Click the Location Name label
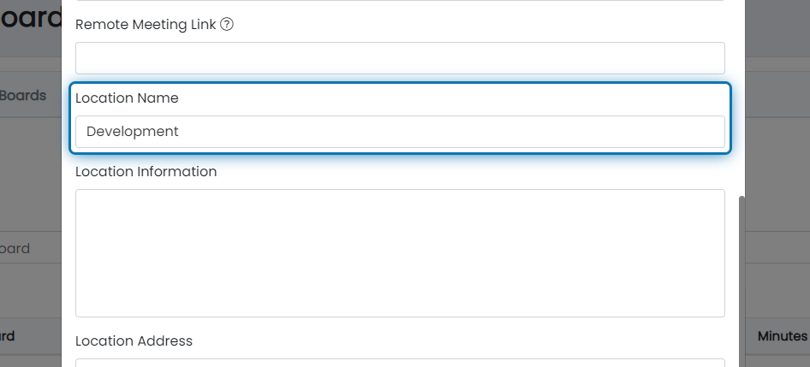This screenshot has height=367, width=810. (x=127, y=98)
